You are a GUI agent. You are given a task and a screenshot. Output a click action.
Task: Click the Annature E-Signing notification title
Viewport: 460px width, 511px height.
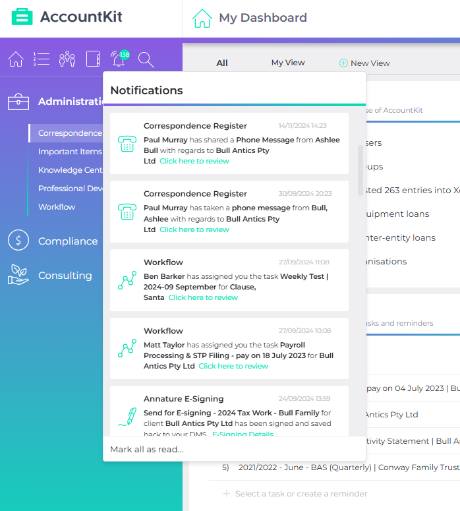point(183,399)
